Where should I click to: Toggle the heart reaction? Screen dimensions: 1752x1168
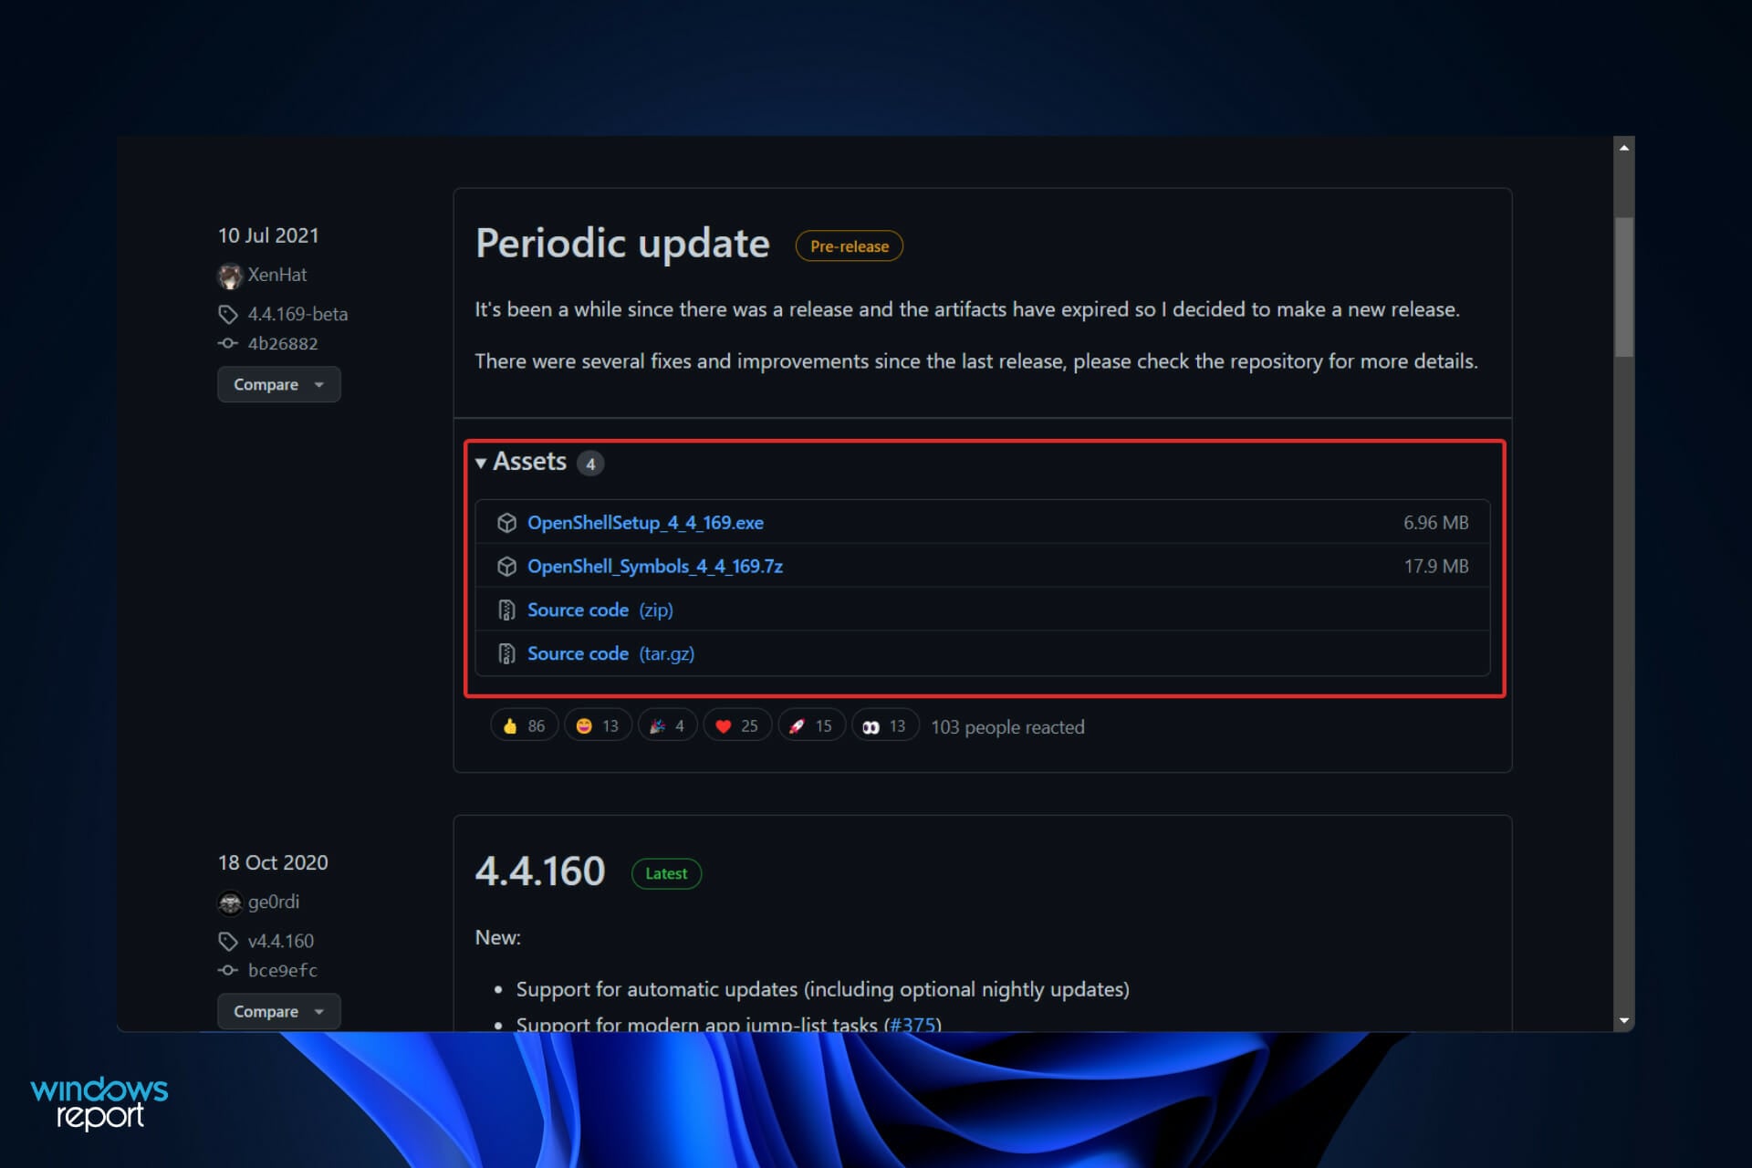coord(737,725)
